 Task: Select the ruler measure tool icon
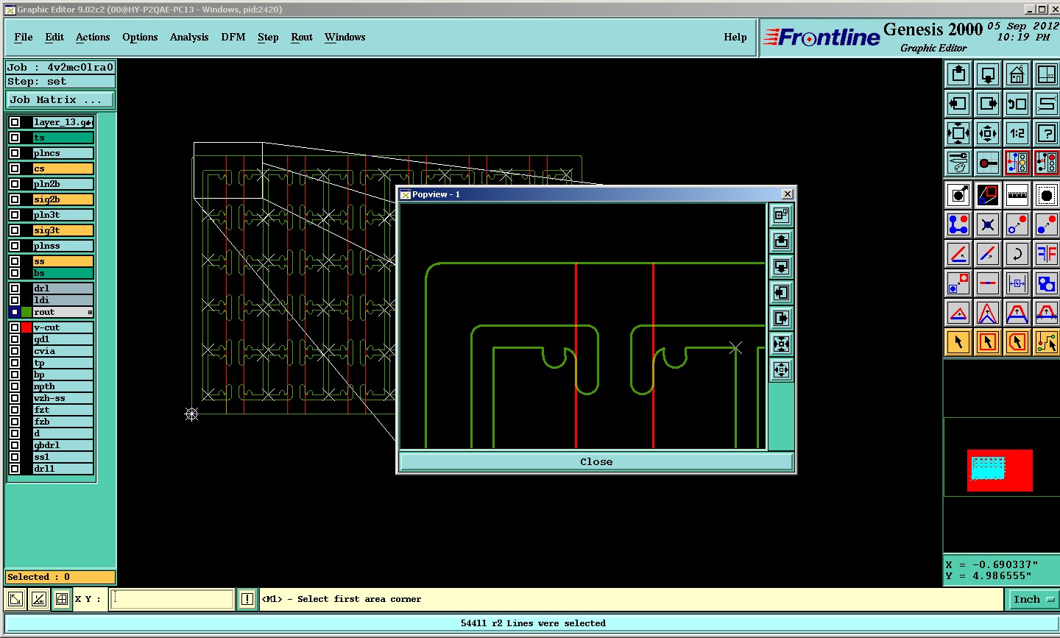[1017, 195]
